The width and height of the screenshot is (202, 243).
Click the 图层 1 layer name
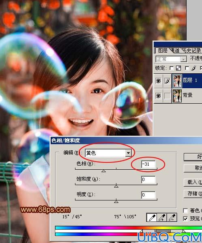coord(190,80)
